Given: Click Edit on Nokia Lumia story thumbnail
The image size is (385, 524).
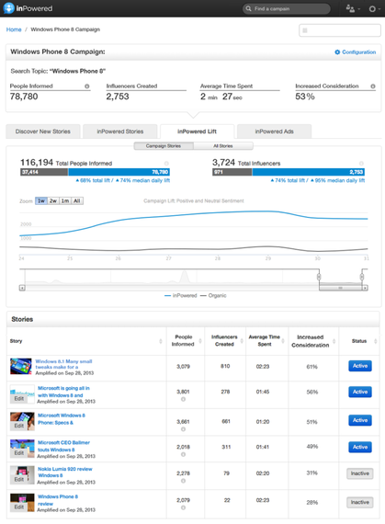Looking at the screenshot, I should (19, 480).
